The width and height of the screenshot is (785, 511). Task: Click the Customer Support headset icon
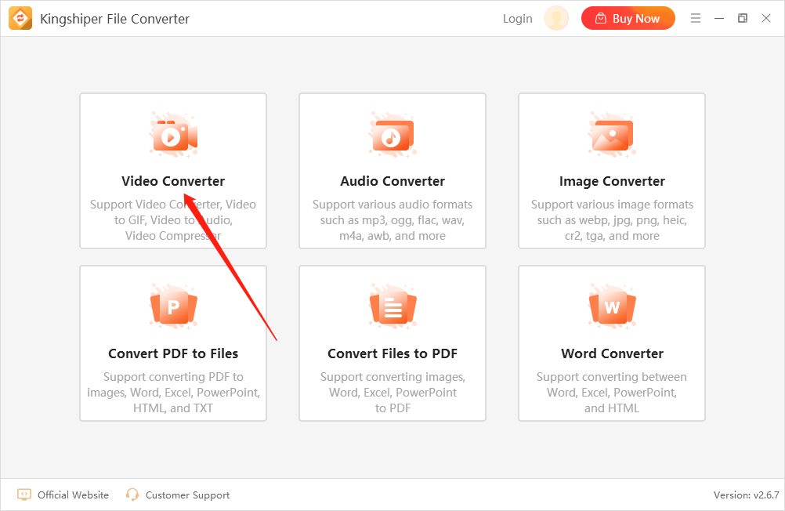132,495
